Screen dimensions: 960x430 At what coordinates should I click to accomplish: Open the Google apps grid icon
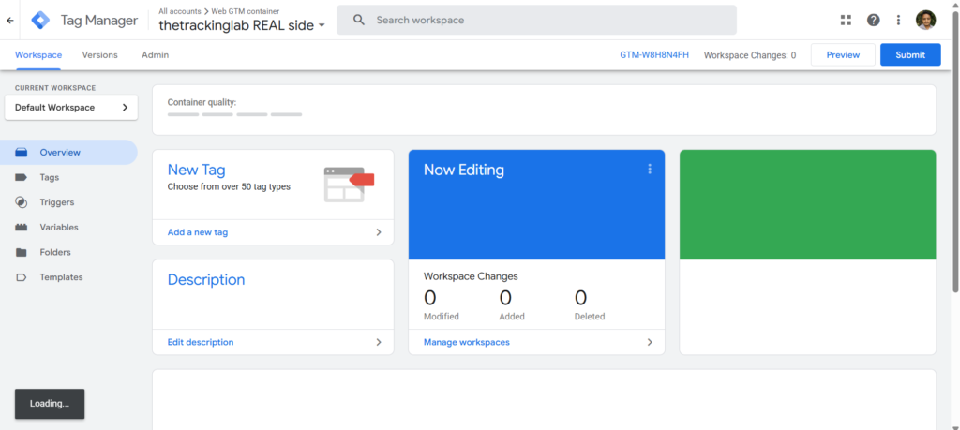pos(846,20)
